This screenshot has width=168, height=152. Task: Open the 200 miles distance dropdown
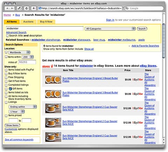click(x=28, y=57)
